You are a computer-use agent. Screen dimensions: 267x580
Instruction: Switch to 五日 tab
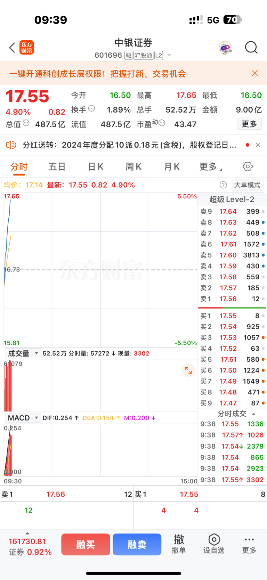click(57, 167)
